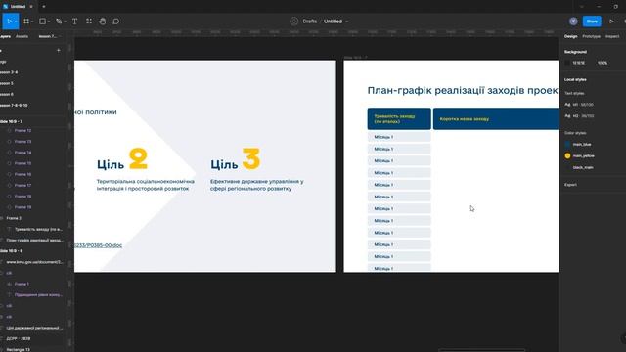Click the План-графік title on canvas

[x=463, y=91]
